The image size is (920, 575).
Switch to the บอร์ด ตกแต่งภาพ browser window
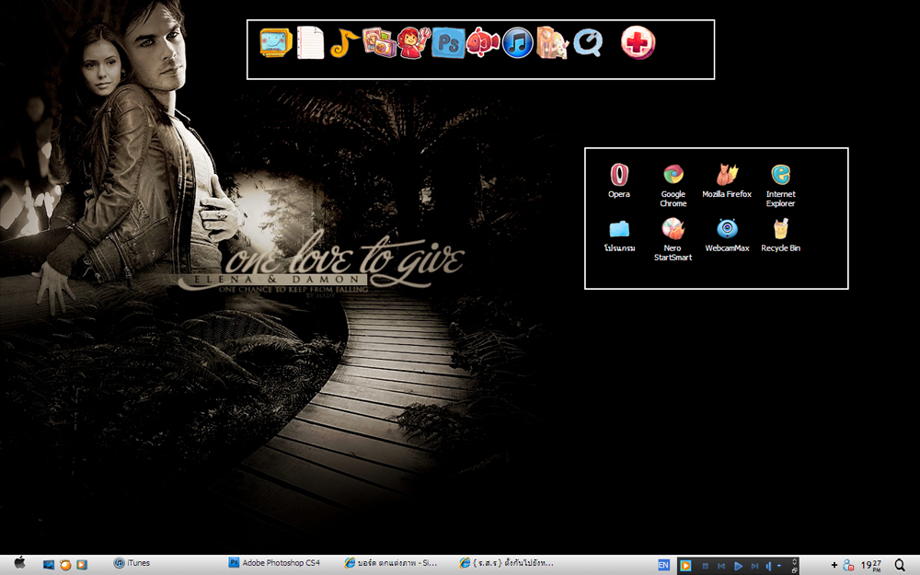coord(391,563)
